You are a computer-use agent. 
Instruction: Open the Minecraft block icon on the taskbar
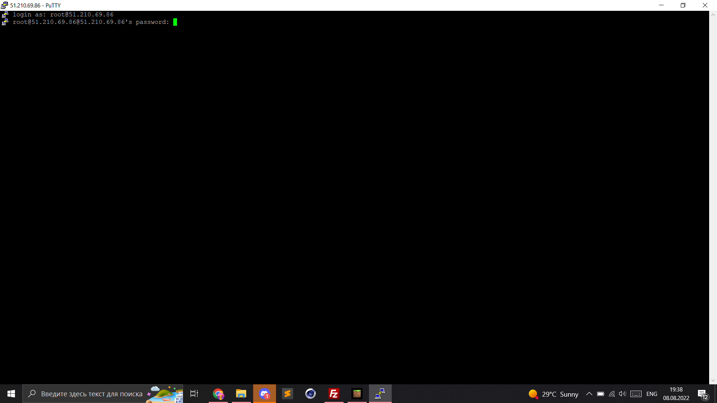357,394
